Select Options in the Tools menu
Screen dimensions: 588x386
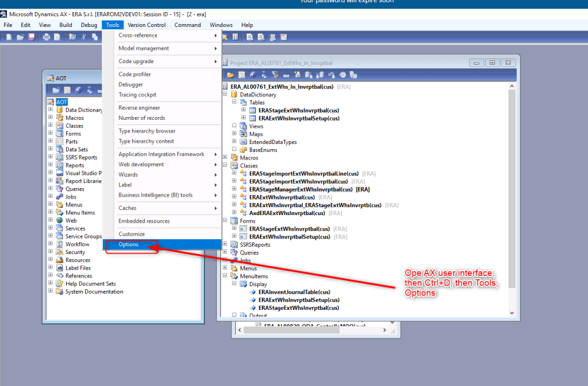pos(129,244)
